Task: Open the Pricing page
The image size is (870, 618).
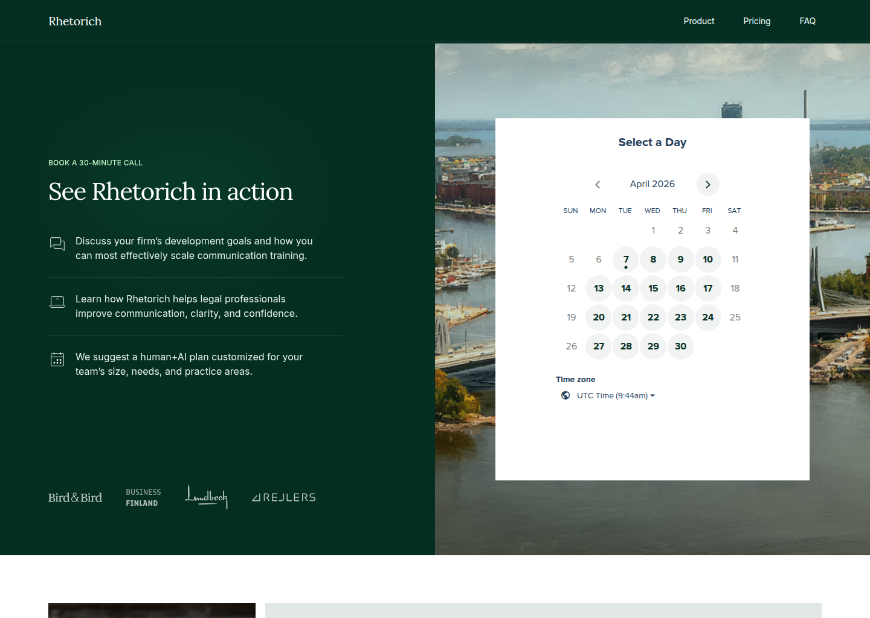Action: point(756,21)
